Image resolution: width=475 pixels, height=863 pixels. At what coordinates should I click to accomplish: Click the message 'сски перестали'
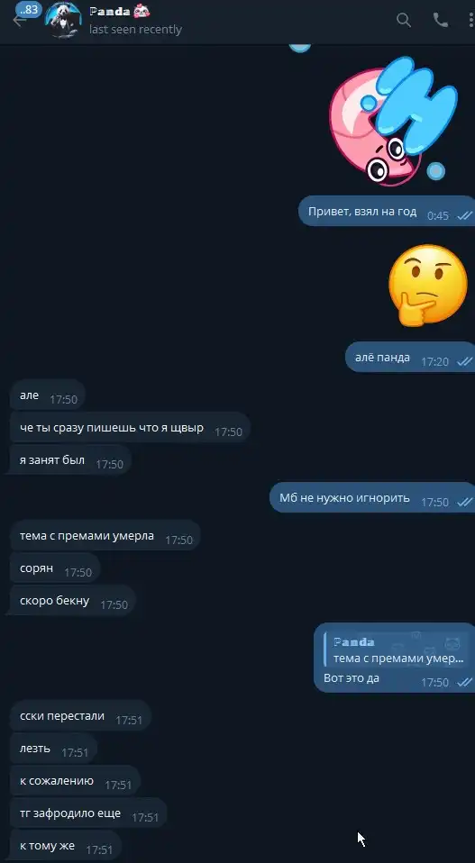[x=80, y=716]
